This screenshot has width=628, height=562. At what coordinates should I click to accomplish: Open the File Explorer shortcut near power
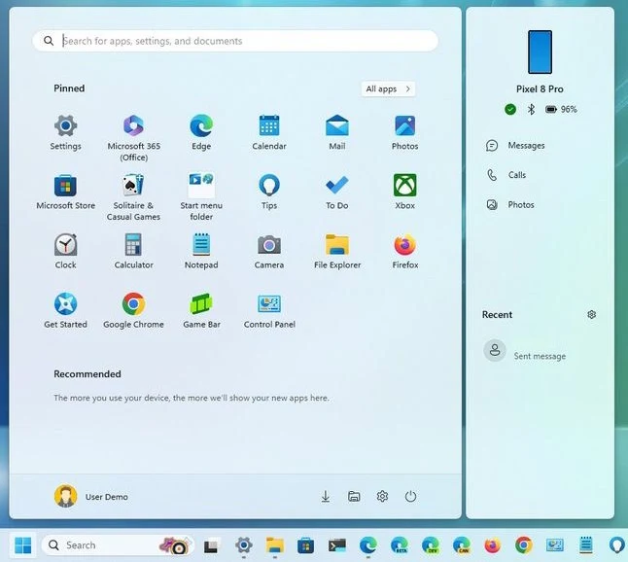(354, 496)
